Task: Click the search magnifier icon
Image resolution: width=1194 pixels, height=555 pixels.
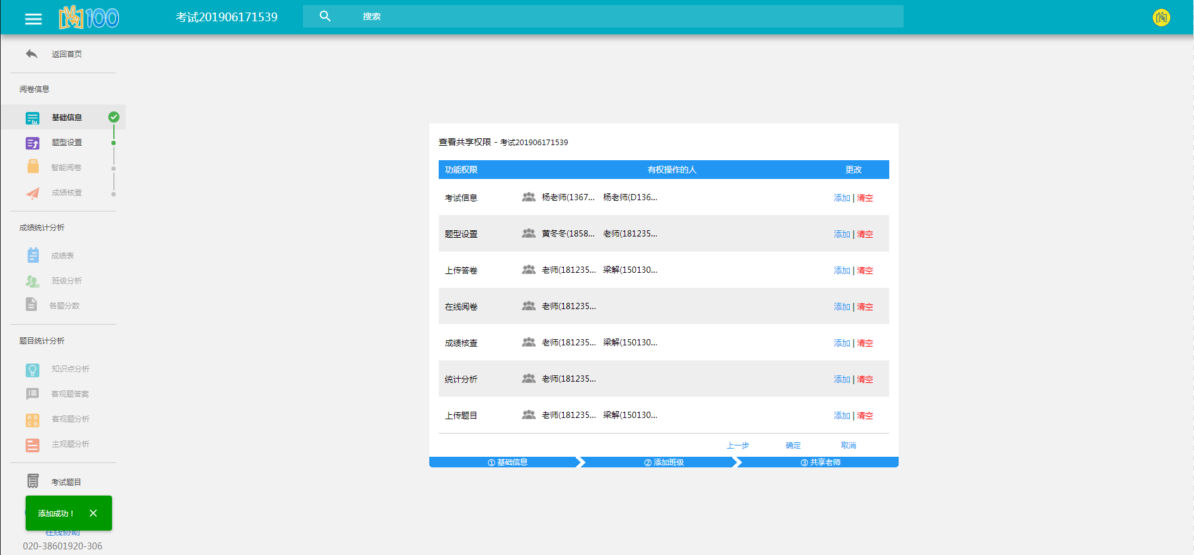Action: (x=325, y=16)
